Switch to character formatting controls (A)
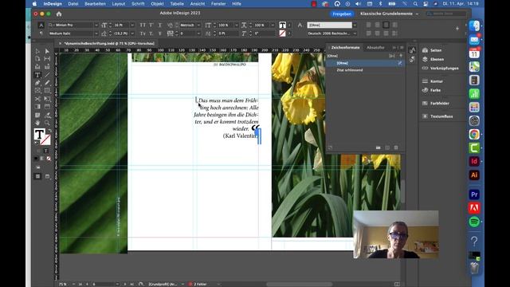510x287 pixels. 41,25
